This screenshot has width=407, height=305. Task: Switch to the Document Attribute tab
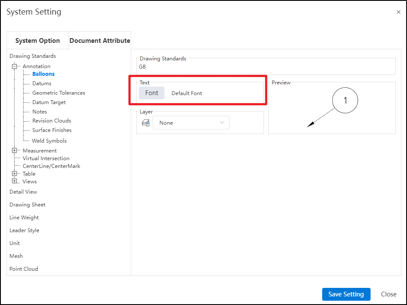pos(100,41)
